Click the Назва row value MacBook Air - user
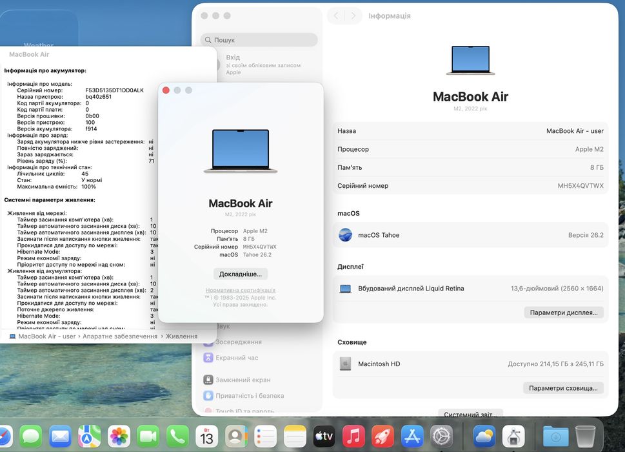This screenshot has width=625, height=452. tap(575, 131)
